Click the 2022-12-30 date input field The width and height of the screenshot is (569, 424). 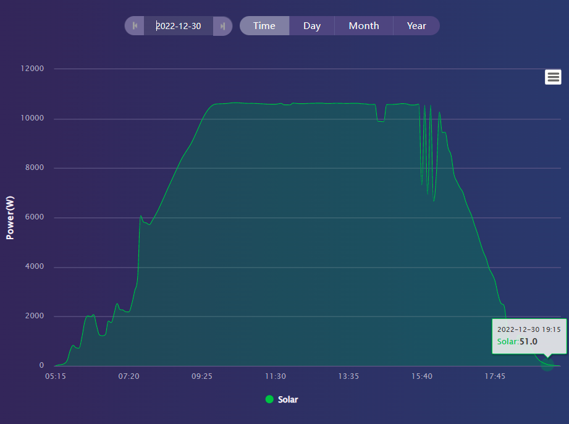tap(179, 26)
